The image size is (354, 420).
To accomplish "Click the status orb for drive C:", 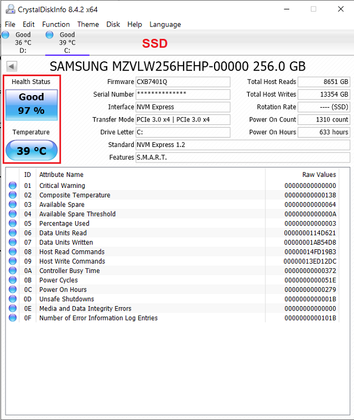I will point(49,35).
